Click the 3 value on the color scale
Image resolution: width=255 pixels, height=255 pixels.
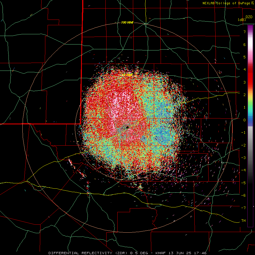(x=245, y=82)
